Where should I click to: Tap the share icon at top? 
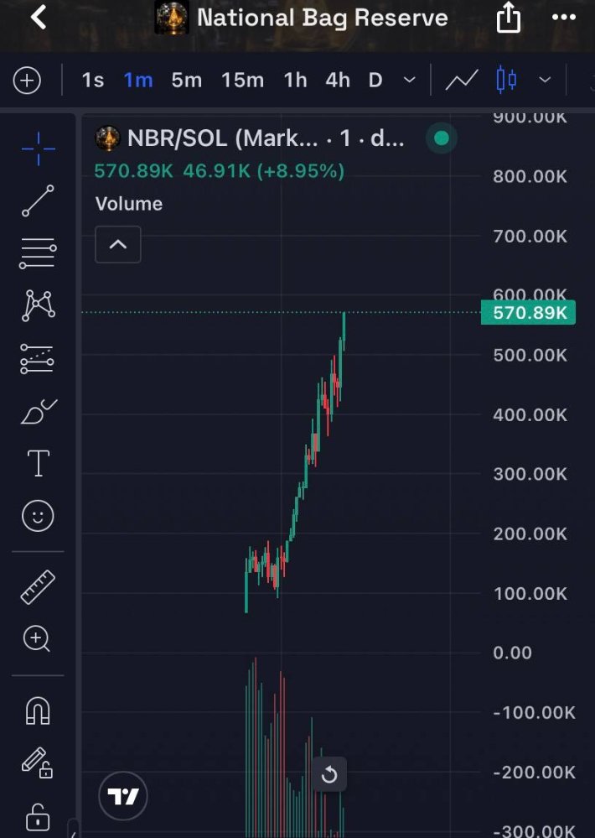click(x=508, y=18)
